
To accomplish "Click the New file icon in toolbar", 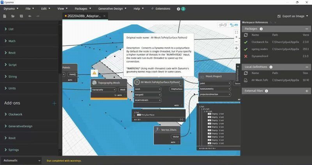I will 5,16.
